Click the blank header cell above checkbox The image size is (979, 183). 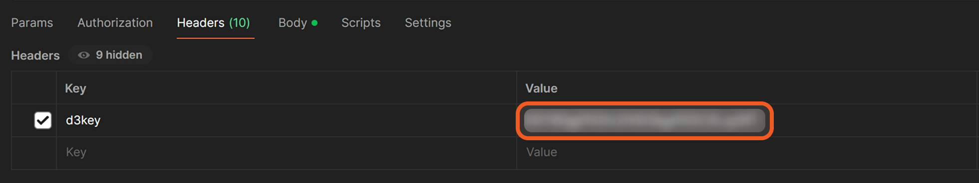[34, 88]
